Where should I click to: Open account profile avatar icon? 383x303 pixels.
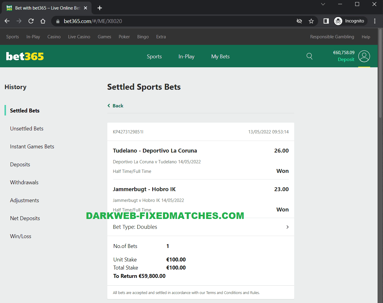coord(364,56)
